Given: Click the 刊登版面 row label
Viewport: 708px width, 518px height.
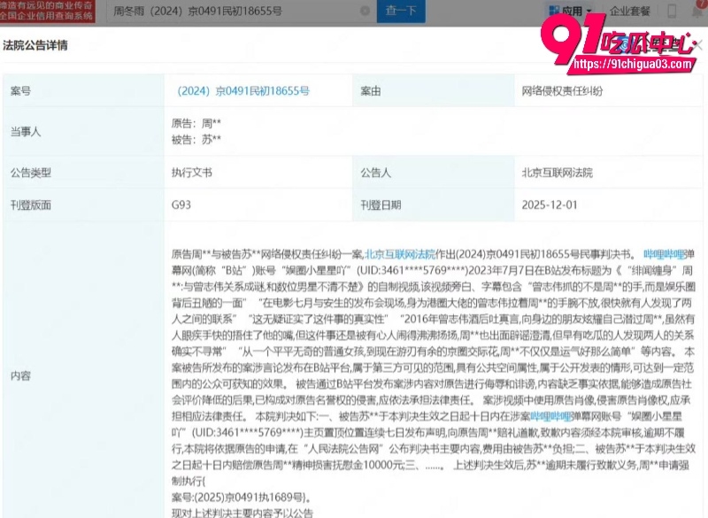Looking at the screenshot, I should coord(31,205).
